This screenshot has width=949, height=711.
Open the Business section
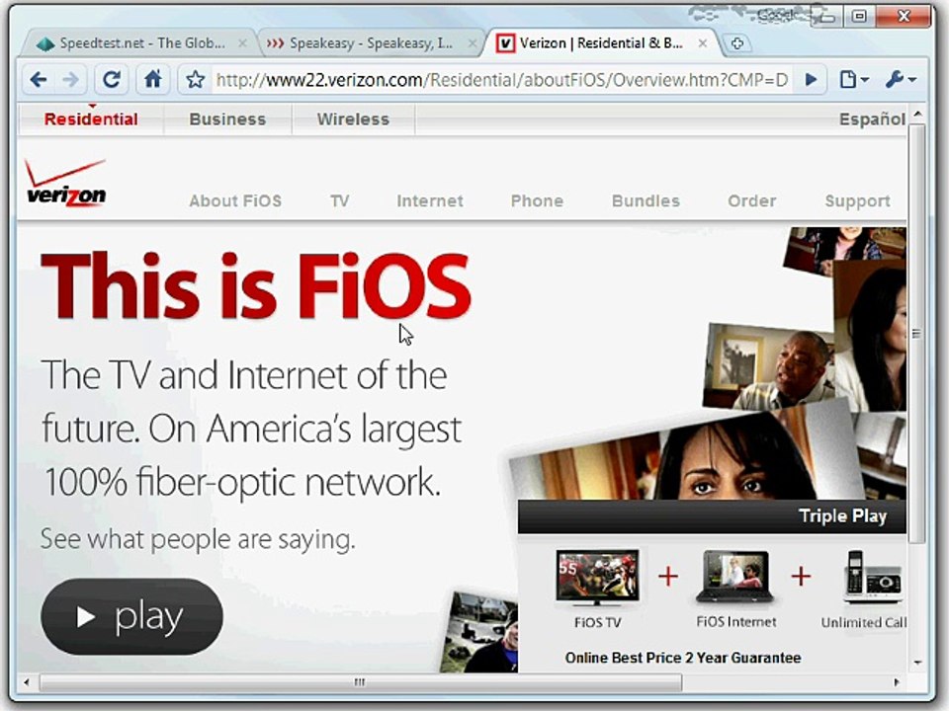pyautogui.click(x=227, y=119)
